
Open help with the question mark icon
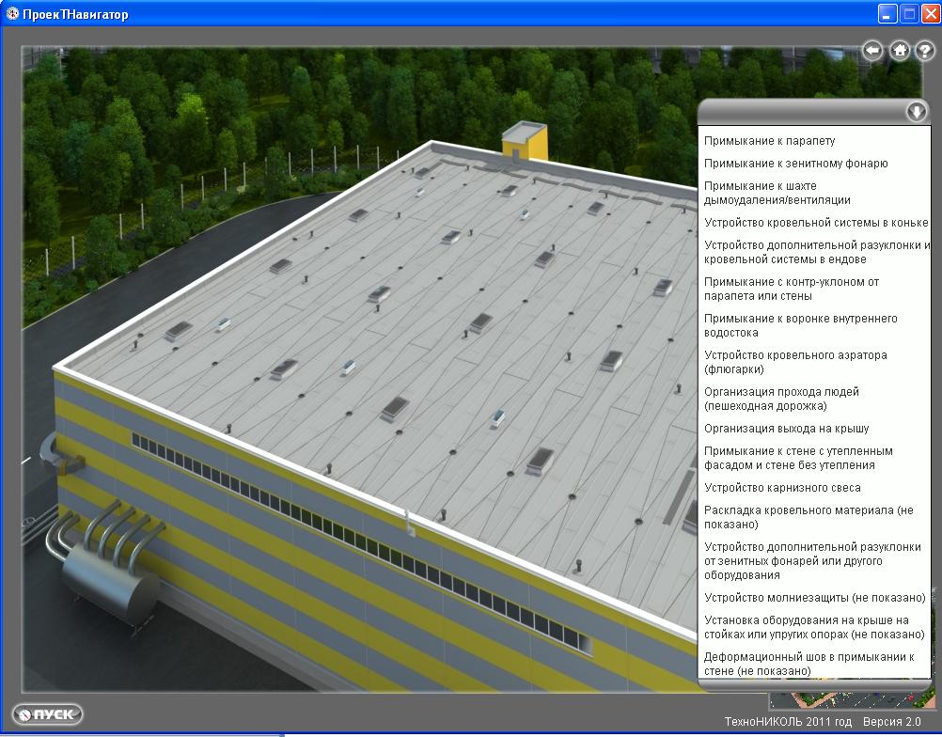[924, 51]
